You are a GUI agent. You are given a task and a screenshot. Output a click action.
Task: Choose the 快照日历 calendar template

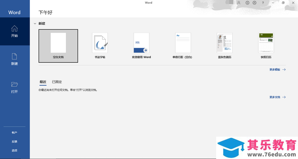click(266, 46)
